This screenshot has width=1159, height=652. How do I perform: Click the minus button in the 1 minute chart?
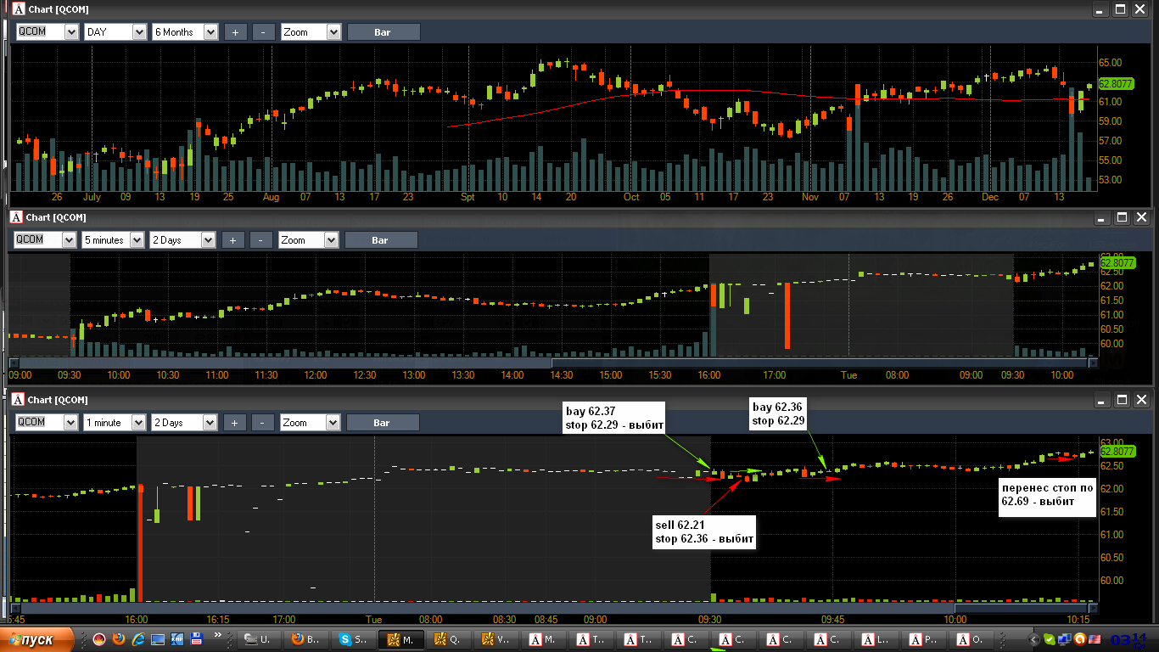(x=262, y=423)
